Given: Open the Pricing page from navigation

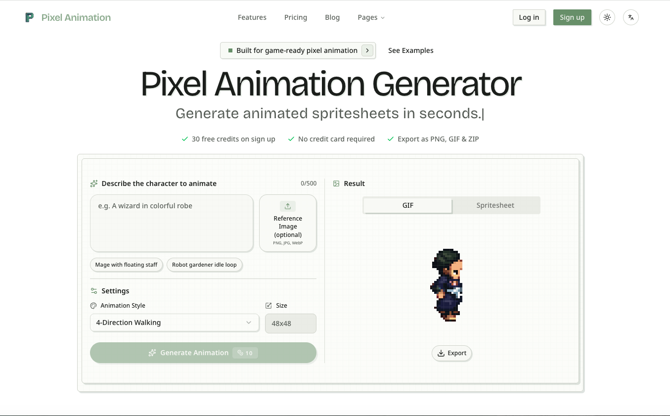Looking at the screenshot, I should pos(296,17).
